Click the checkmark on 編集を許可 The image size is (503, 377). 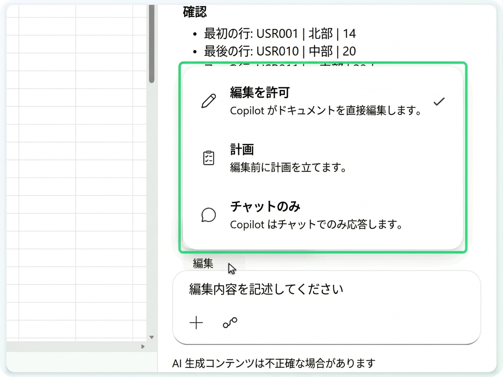pos(439,102)
